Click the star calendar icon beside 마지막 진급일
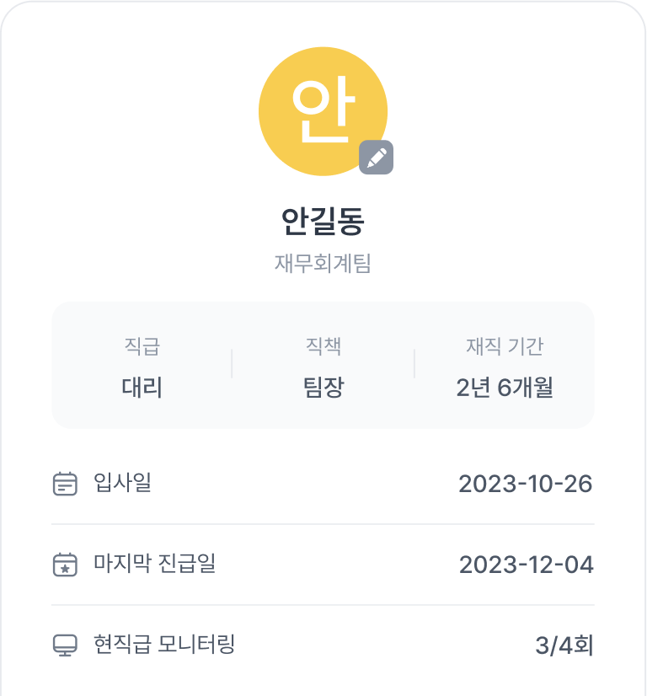The image size is (647, 696). click(65, 565)
